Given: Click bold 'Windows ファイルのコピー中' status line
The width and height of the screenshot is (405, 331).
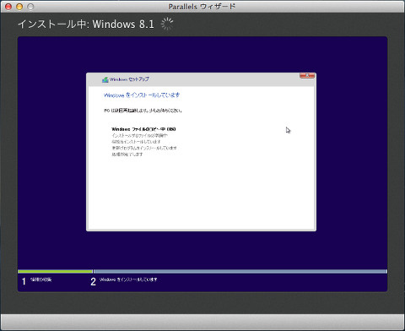Looking at the screenshot, I should (143, 129).
